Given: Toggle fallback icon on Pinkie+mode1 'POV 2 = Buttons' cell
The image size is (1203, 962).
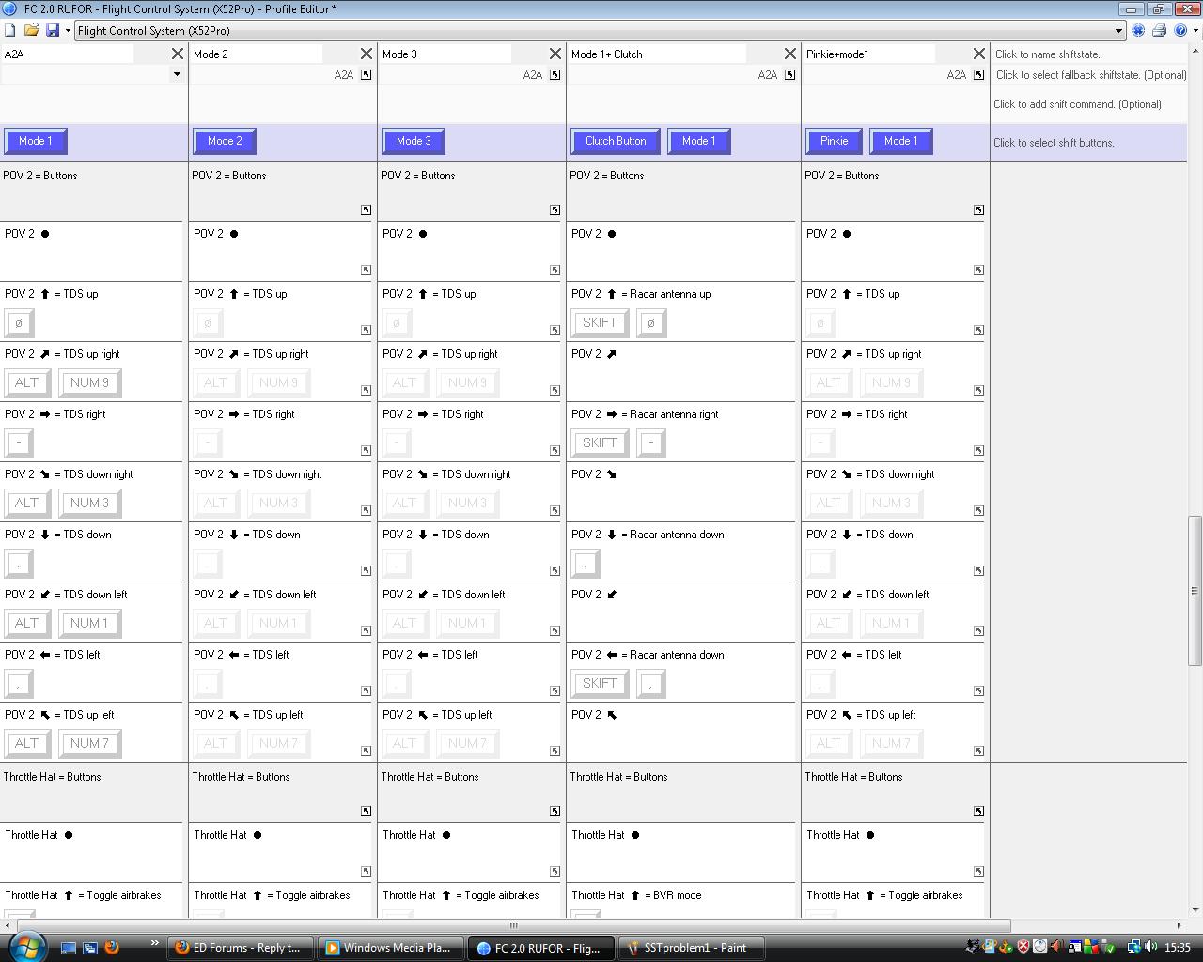Looking at the screenshot, I should pyautogui.click(x=978, y=209).
